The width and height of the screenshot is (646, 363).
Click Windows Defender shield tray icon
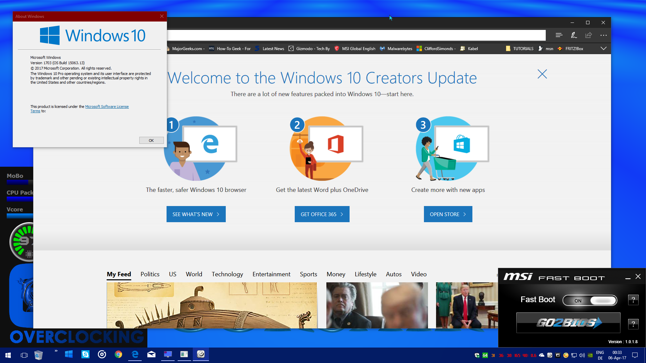pyautogui.click(x=477, y=355)
